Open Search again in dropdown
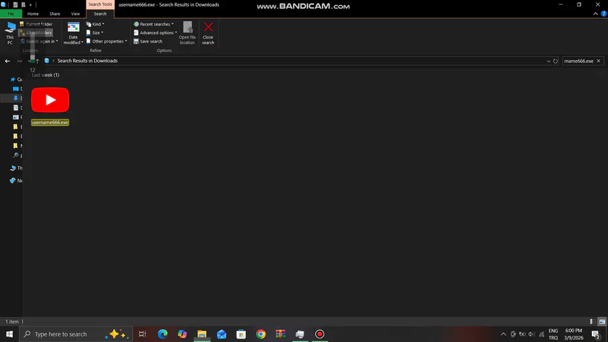Viewport: 608px width, 342px height. pyautogui.click(x=39, y=41)
